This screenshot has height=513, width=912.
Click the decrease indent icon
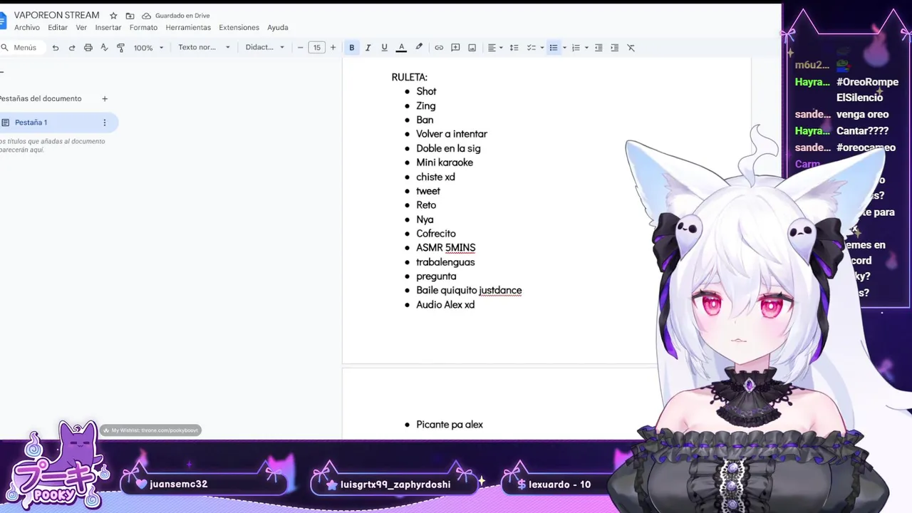coord(598,48)
